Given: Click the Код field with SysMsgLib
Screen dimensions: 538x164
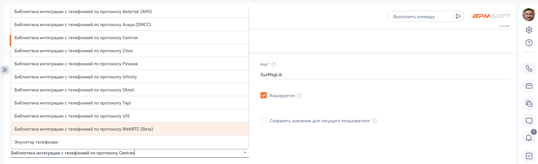Looking at the screenshot, I should click(385, 75).
